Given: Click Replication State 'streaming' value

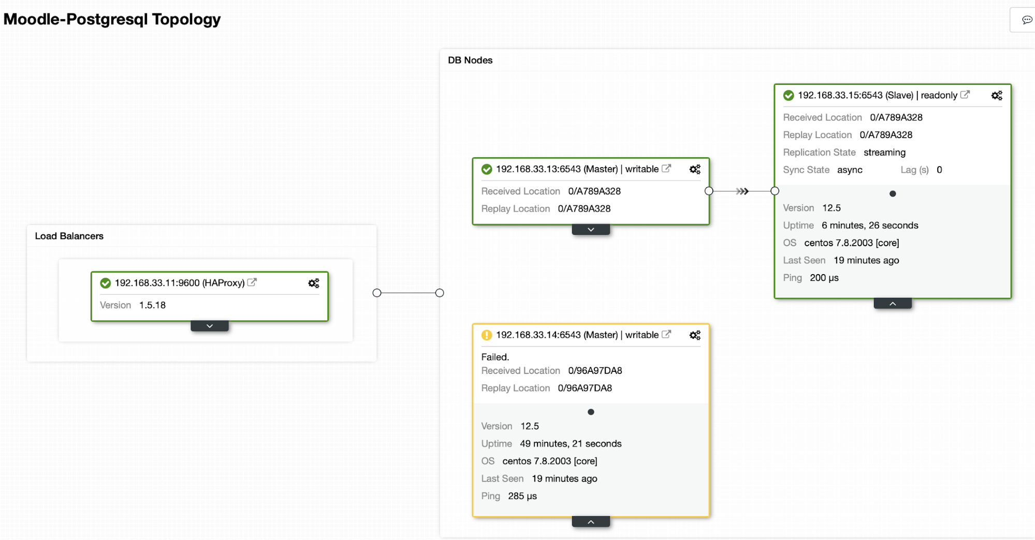Looking at the screenshot, I should [884, 153].
